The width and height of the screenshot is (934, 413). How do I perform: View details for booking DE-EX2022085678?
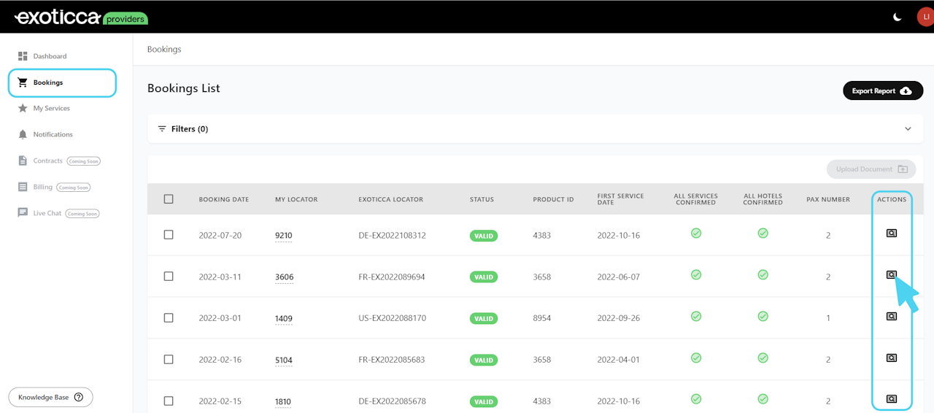click(x=891, y=399)
